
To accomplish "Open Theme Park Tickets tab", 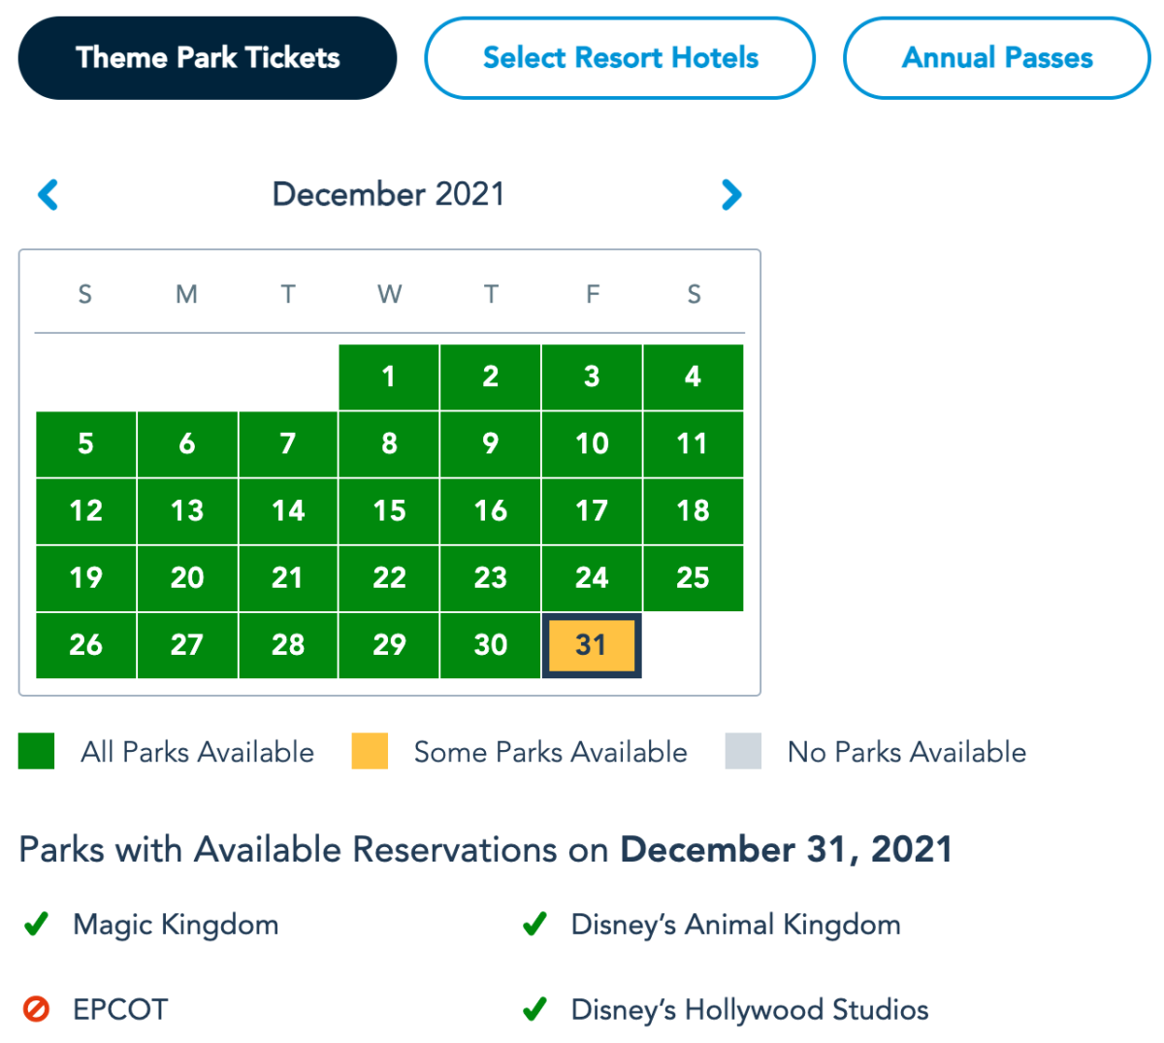I will tap(208, 58).
